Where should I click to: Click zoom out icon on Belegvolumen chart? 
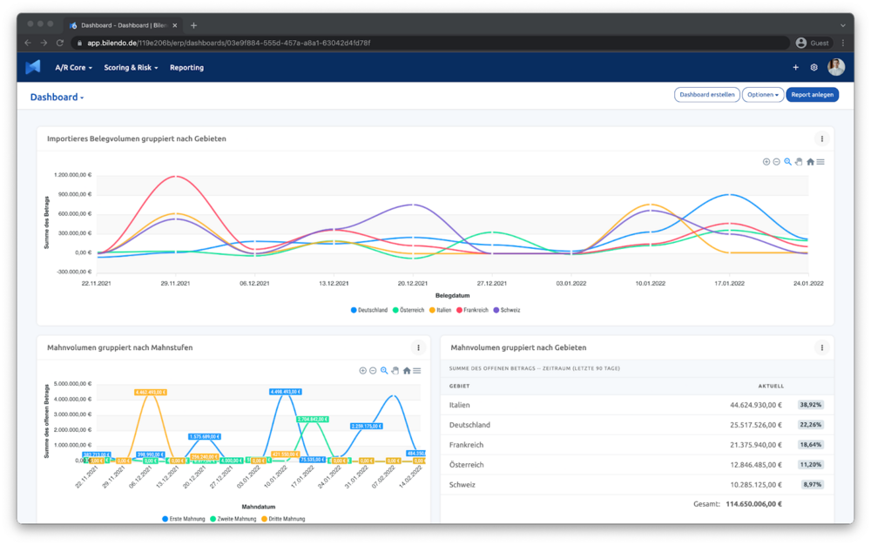pos(777,162)
